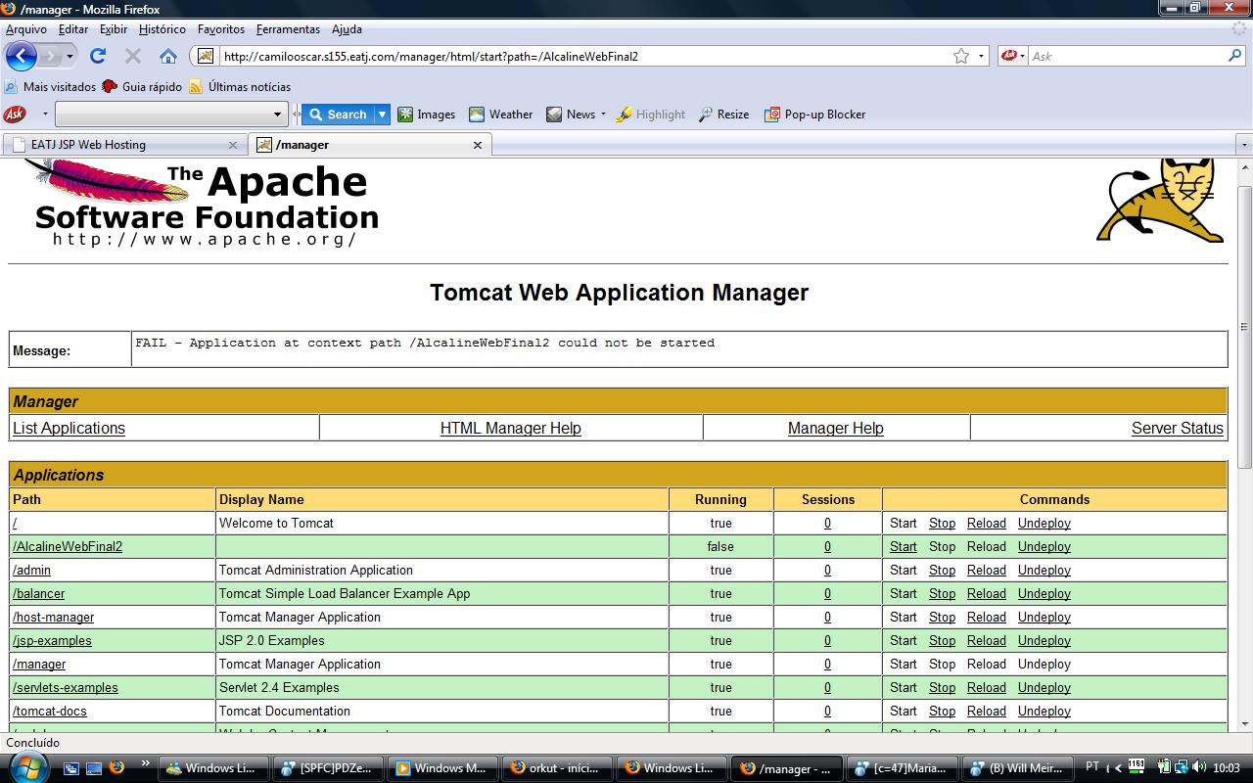Viewport: 1253px width, 783px height.
Task: Click the Apache Software Foundation logo
Action: (201, 203)
